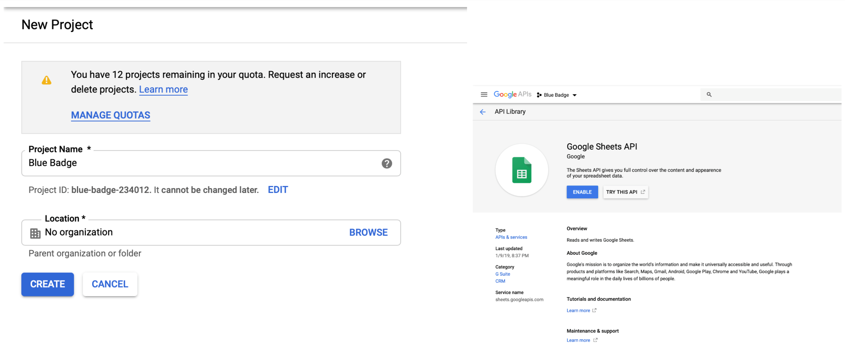This screenshot has width=845, height=350.
Task: Expand the Blue Badge project selector dropdown
Action: point(574,95)
